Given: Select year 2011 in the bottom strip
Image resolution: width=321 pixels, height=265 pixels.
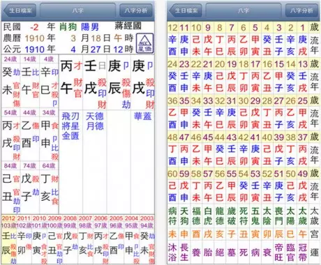Looking at the screenshot, I should (x=24, y=218).
